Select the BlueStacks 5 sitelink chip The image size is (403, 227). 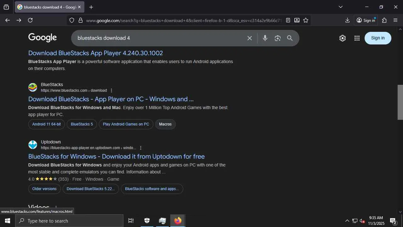click(82, 124)
